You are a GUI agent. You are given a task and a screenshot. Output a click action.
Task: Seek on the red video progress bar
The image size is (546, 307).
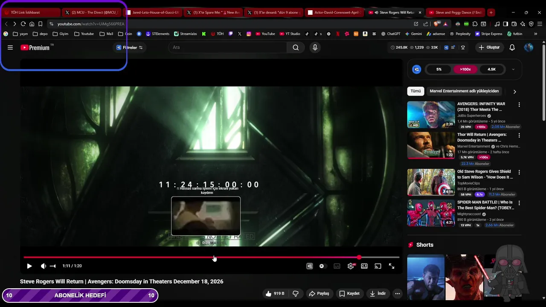coord(211,257)
